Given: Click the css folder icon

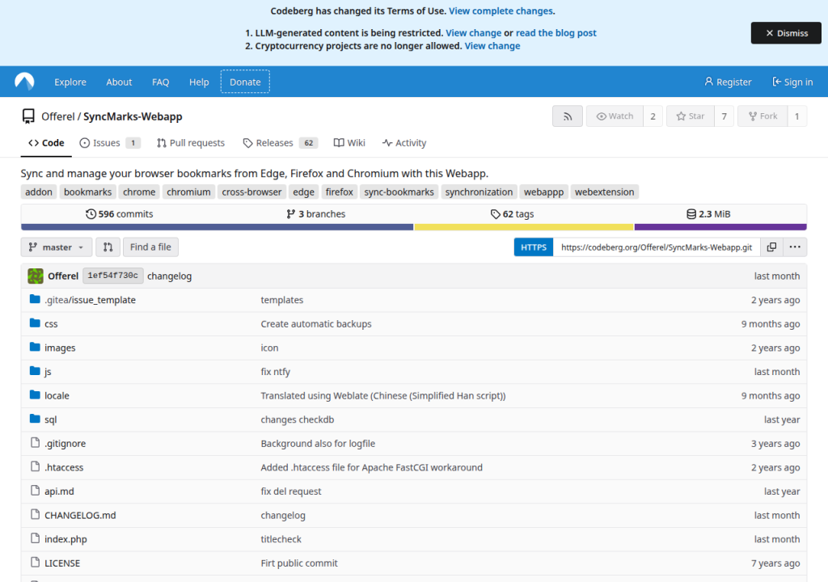Looking at the screenshot, I should click(x=35, y=323).
